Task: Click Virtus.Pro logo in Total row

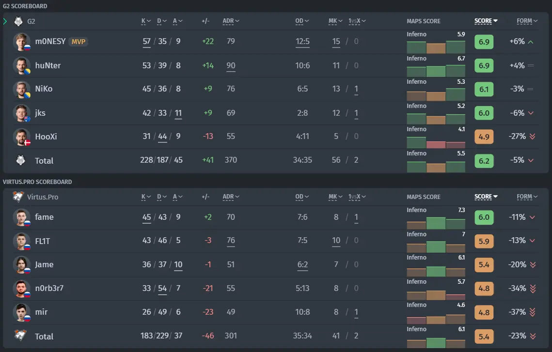Action: point(21,335)
